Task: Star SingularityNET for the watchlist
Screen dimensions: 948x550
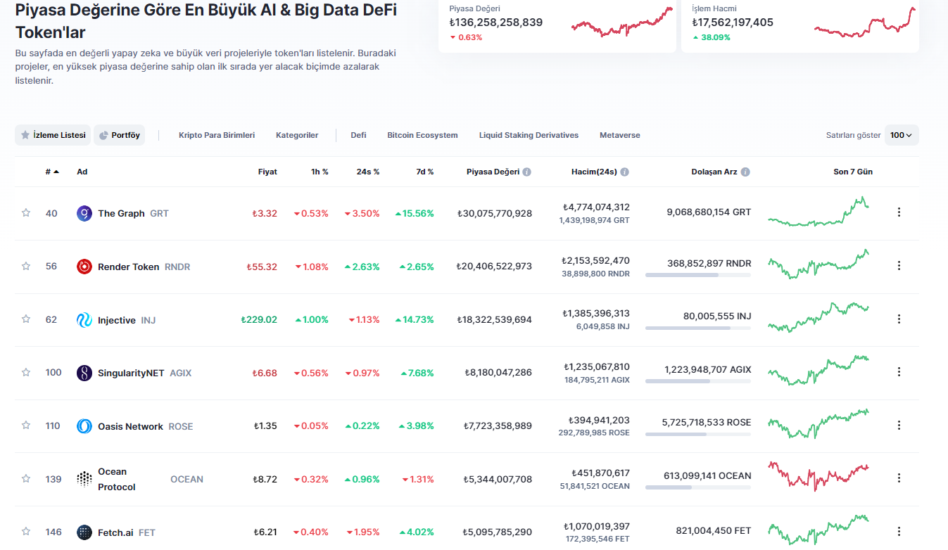Action: [x=26, y=372]
